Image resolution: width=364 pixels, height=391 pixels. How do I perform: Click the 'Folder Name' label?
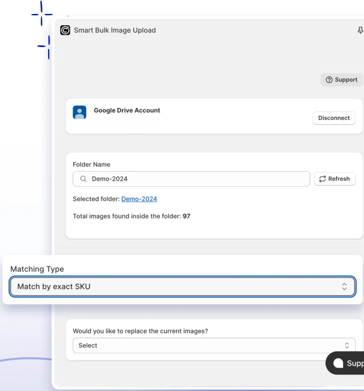point(92,164)
